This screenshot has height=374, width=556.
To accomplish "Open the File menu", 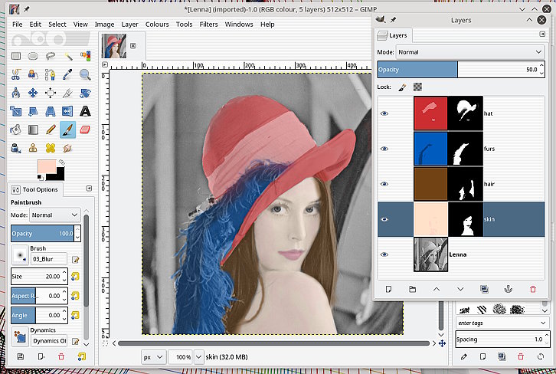I will (17, 24).
